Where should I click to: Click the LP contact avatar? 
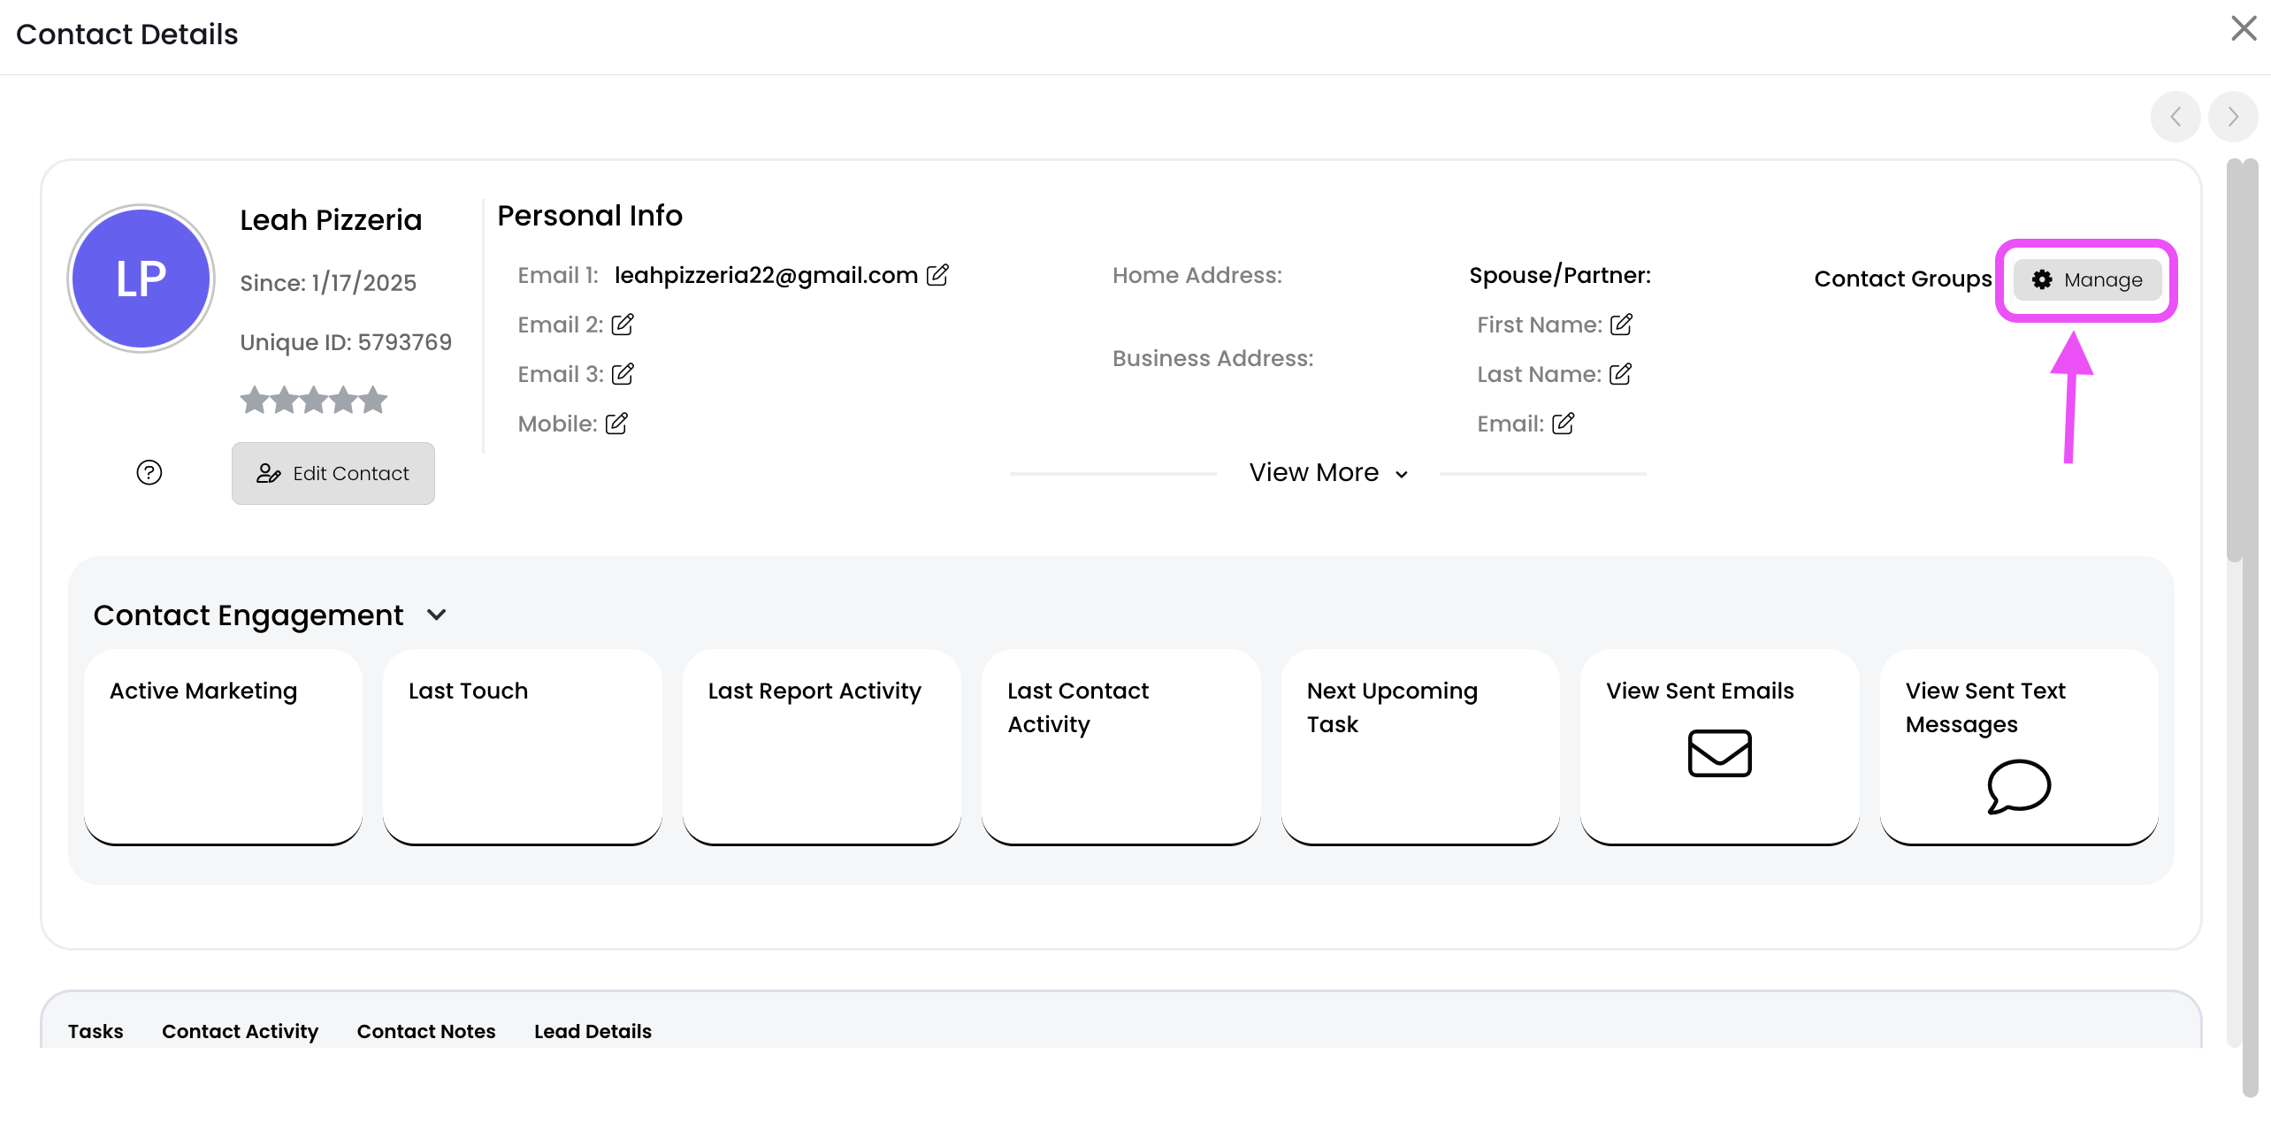point(141,279)
